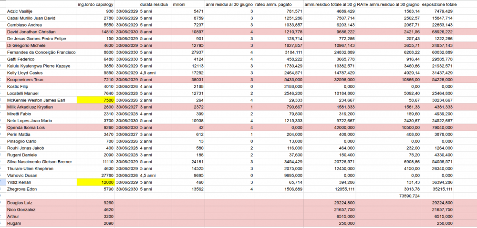
Task: Click the Gatti Federico name cell
Action: (x=41, y=59)
